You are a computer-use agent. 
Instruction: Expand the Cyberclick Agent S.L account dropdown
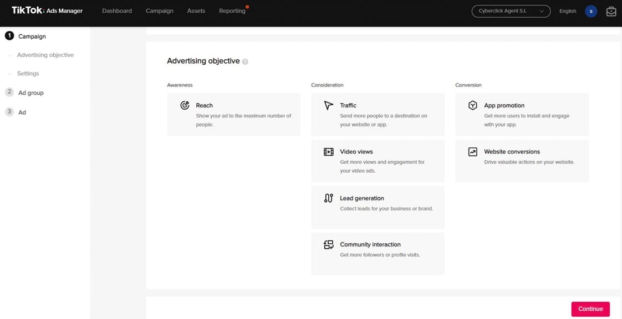click(x=511, y=12)
